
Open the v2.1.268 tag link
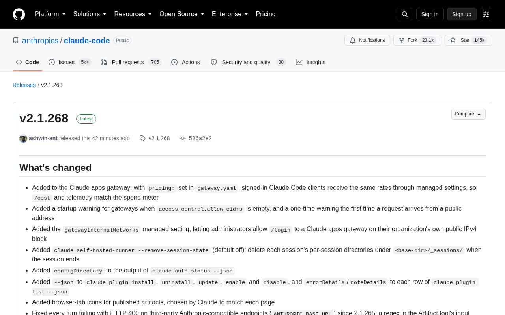[x=159, y=138]
